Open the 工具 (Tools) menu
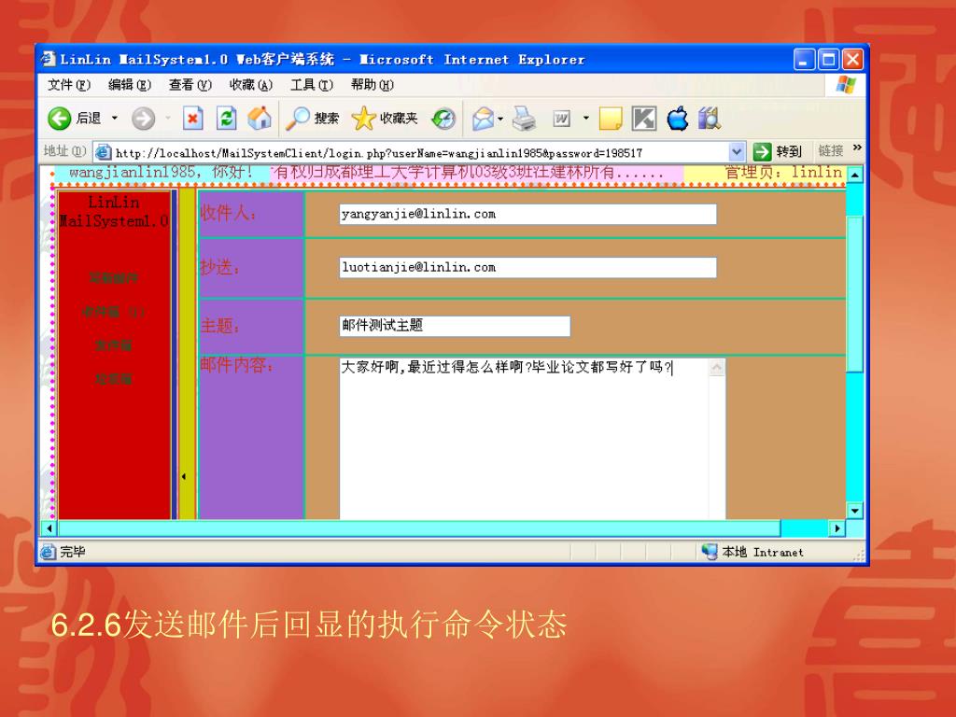This screenshot has height=717, width=956. pyautogui.click(x=311, y=85)
